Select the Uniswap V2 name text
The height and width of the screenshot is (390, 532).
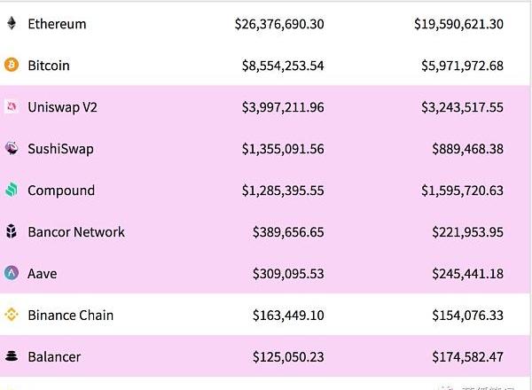point(63,107)
